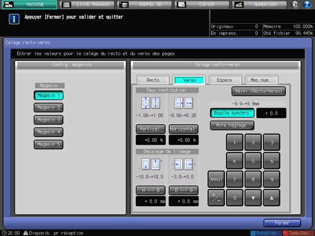Click the vertical +0.00 % value field
This screenshot has height=236, width=315.
150,140
